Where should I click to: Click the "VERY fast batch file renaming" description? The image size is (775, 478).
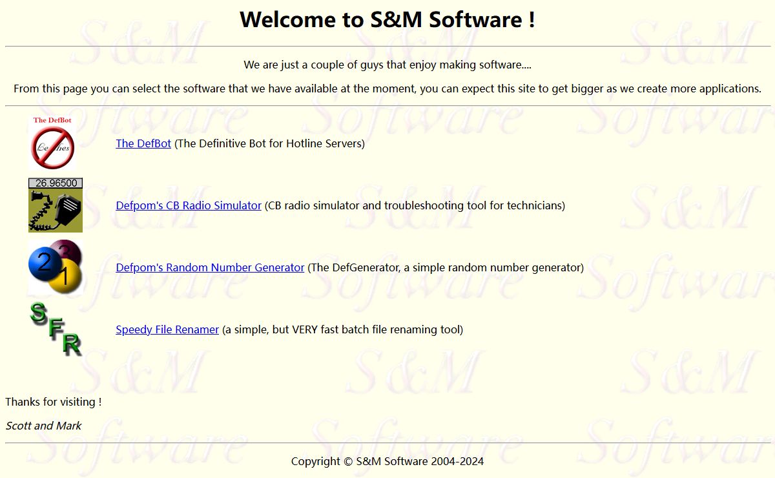pos(342,329)
